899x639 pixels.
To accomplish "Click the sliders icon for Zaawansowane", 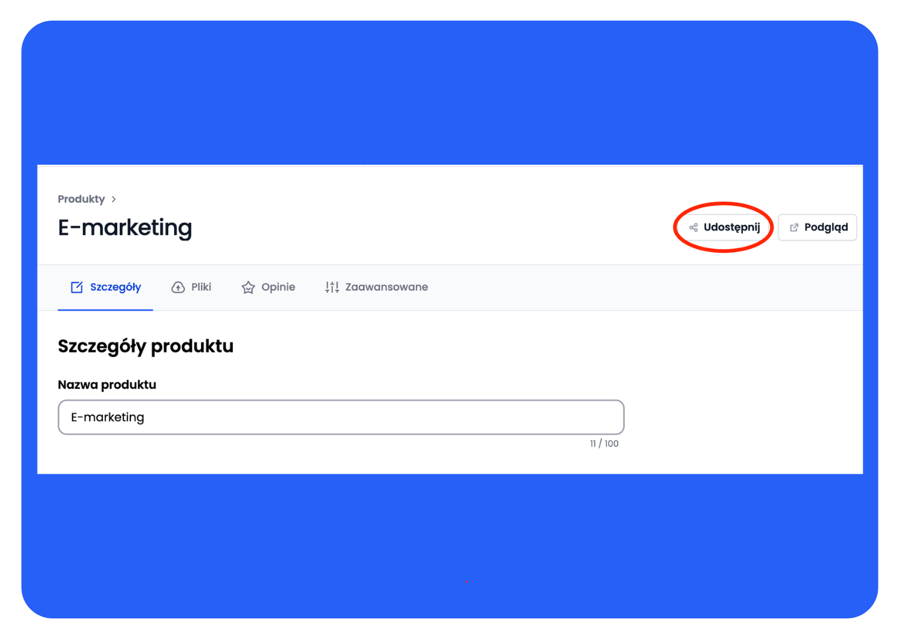I will click(x=332, y=287).
